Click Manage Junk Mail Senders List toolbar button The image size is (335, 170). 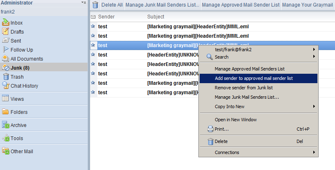tap(162, 5)
